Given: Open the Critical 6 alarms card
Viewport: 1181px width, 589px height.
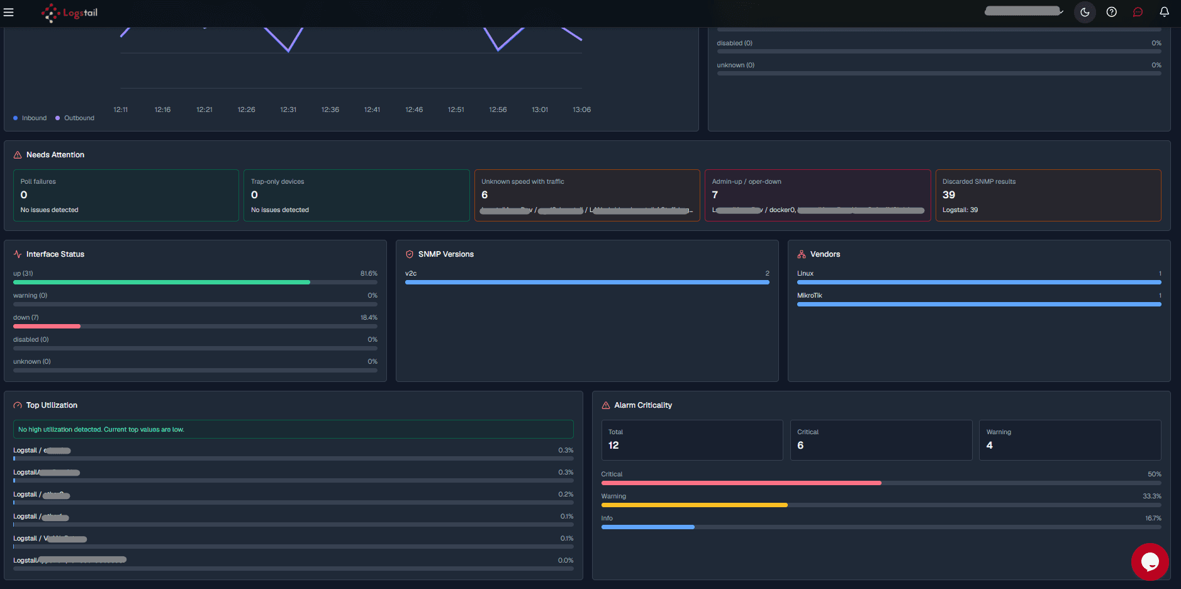Looking at the screenshot, I should click(881, 440).
